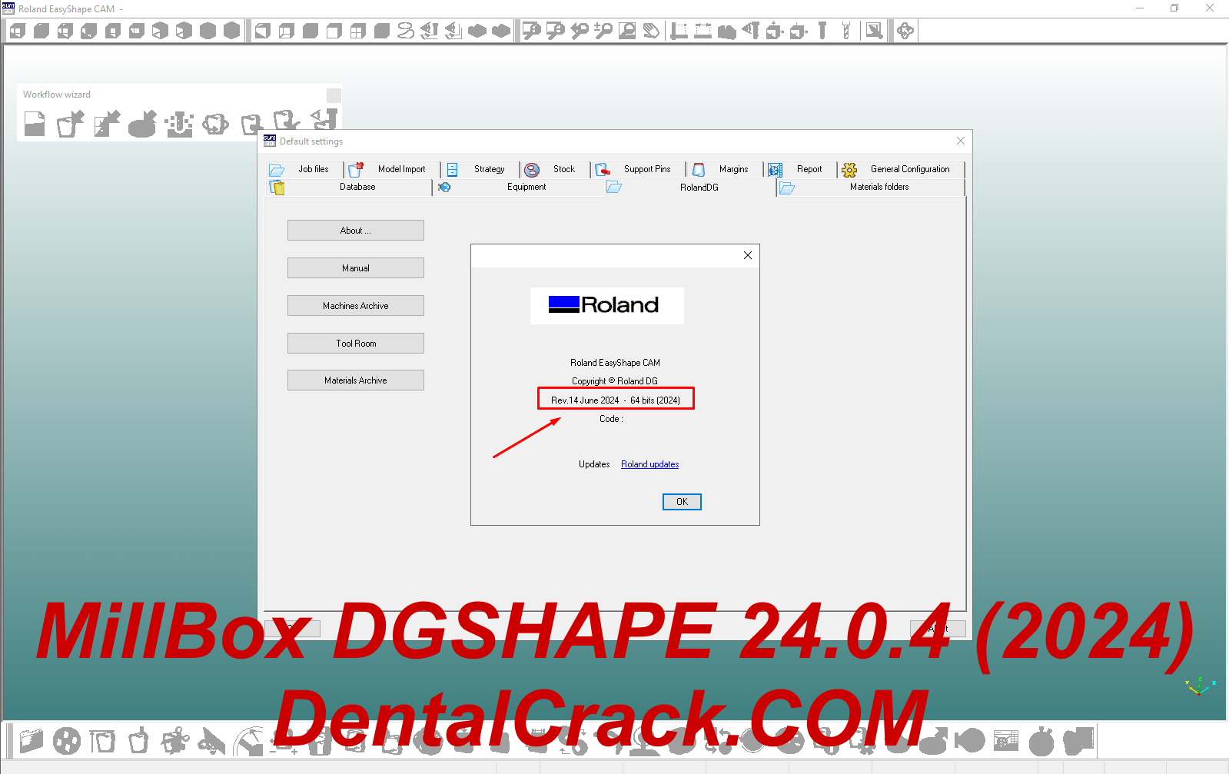Open Materials Archive
Screen dimensions: 1229x774
click(x=356, y=380)
